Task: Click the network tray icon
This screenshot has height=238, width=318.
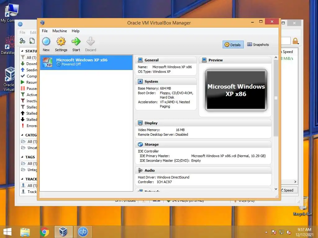Action: point(281,232)
